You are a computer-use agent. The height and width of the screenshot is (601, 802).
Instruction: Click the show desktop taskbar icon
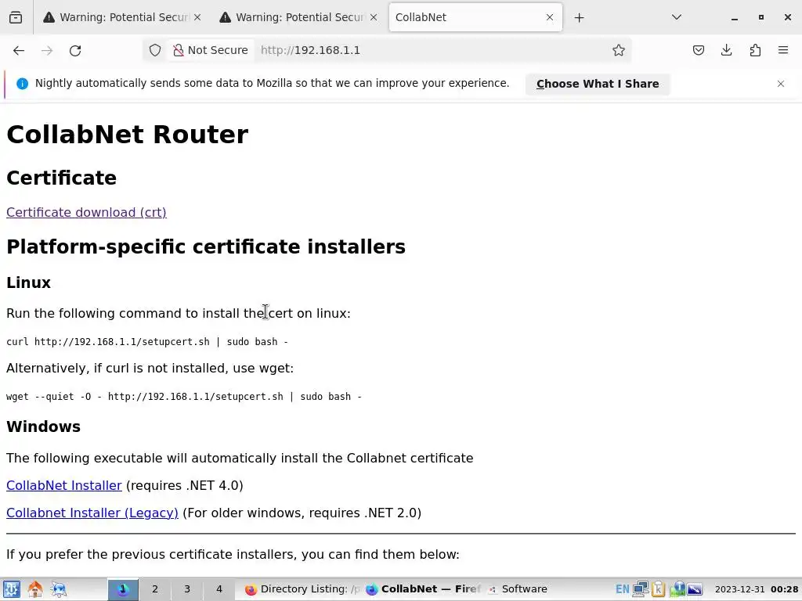59,589
